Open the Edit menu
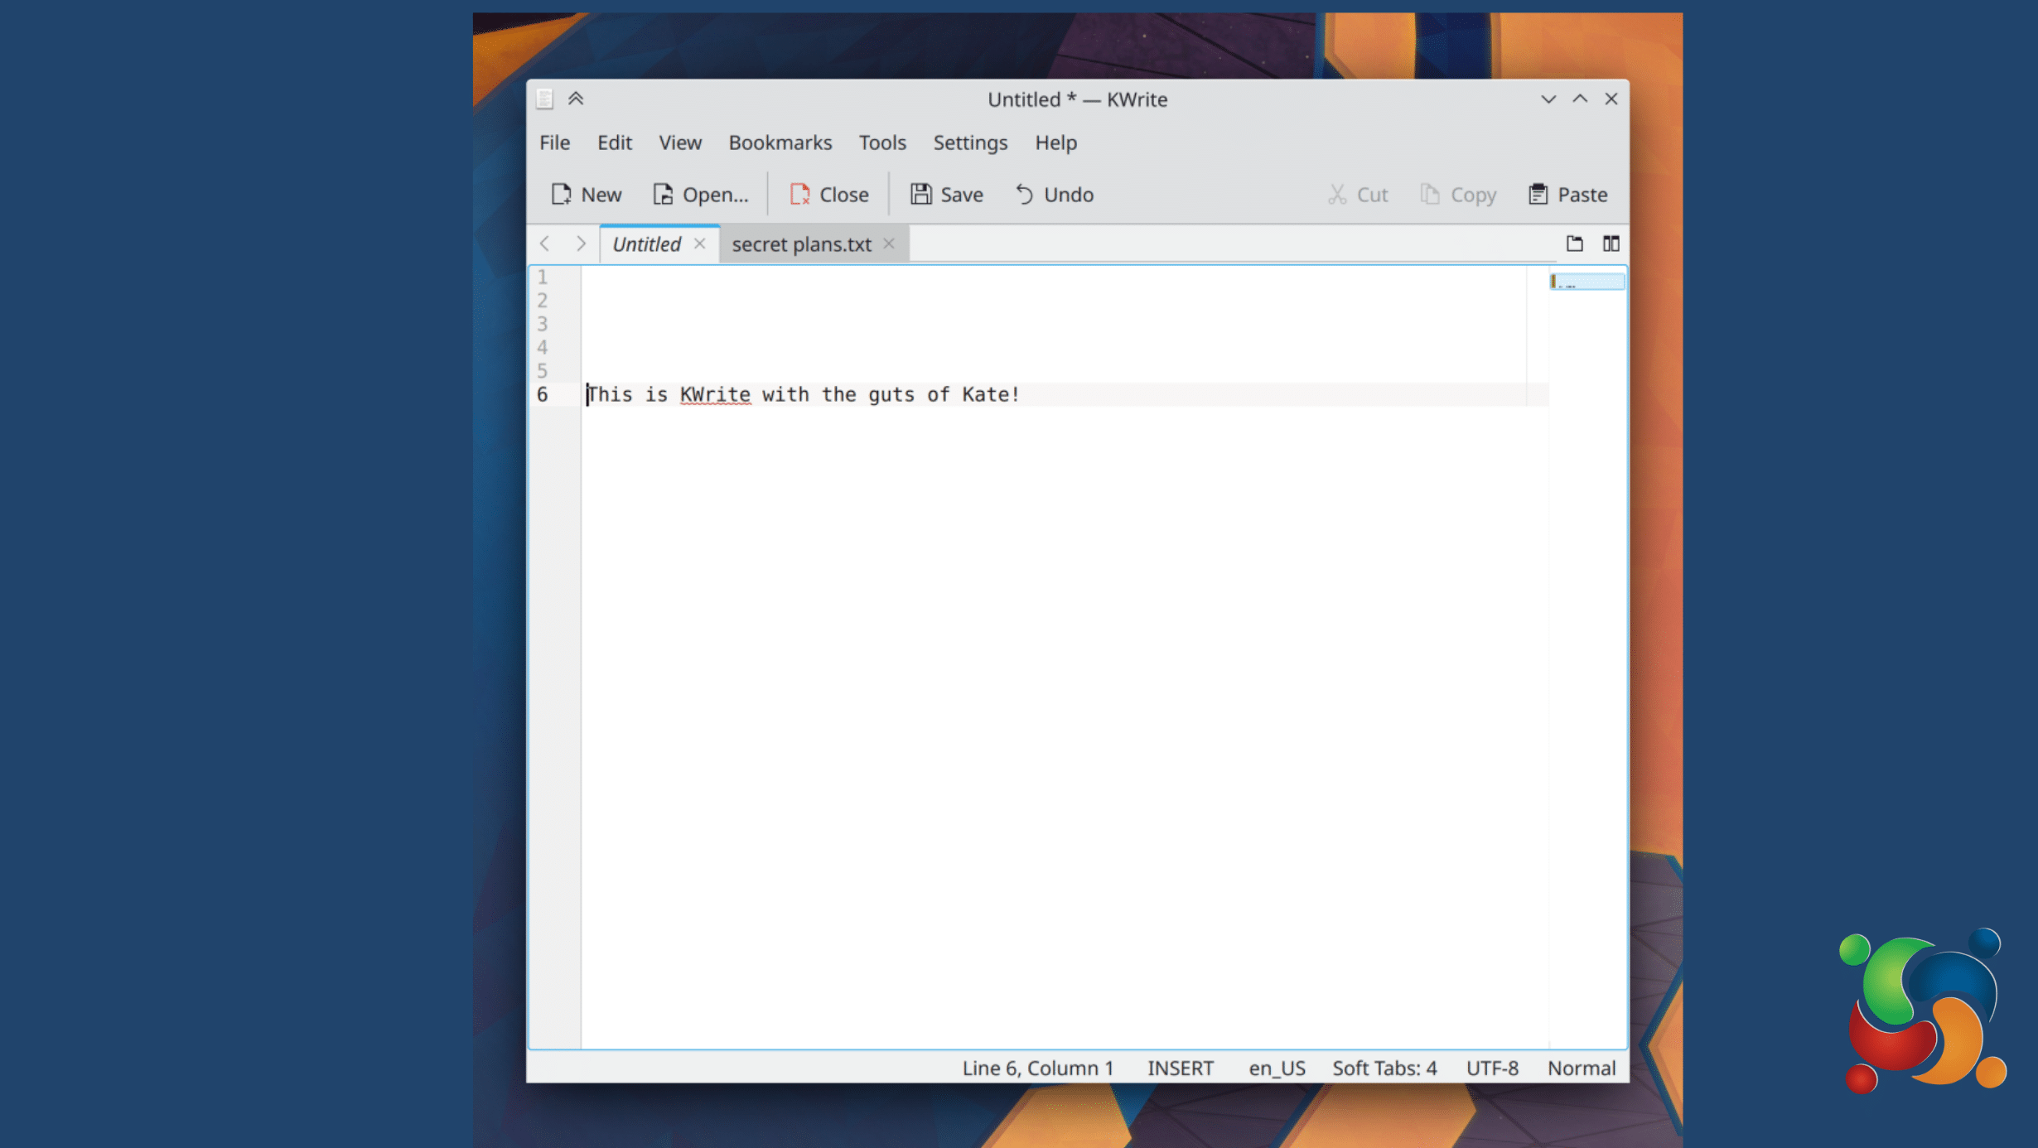 click(615, 142)
